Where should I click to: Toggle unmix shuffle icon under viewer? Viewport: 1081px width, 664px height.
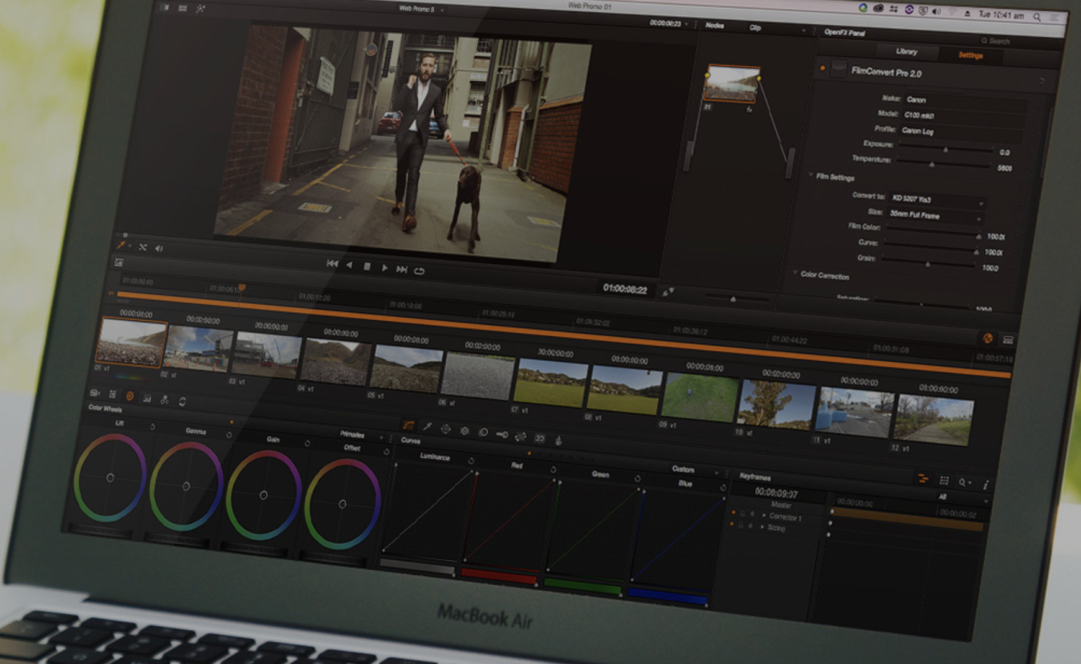tap(143, 247)
